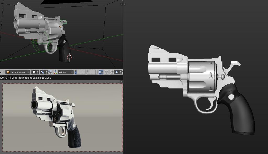The image size is (268, 154).
Task: Click the render preview area plus expander
Action: point(121,82)
